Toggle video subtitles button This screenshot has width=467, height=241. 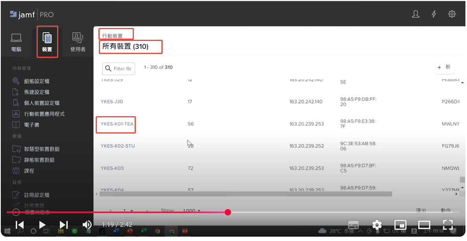pos(353,225)
